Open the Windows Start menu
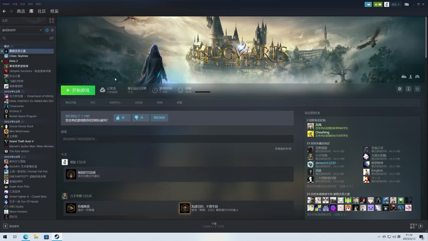 5,237
